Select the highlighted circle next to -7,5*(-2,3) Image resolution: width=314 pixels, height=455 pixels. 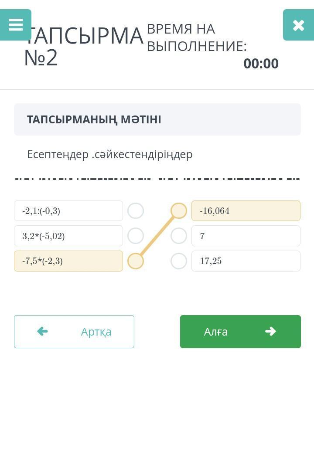pyautogui.click(x=136, y=261)
